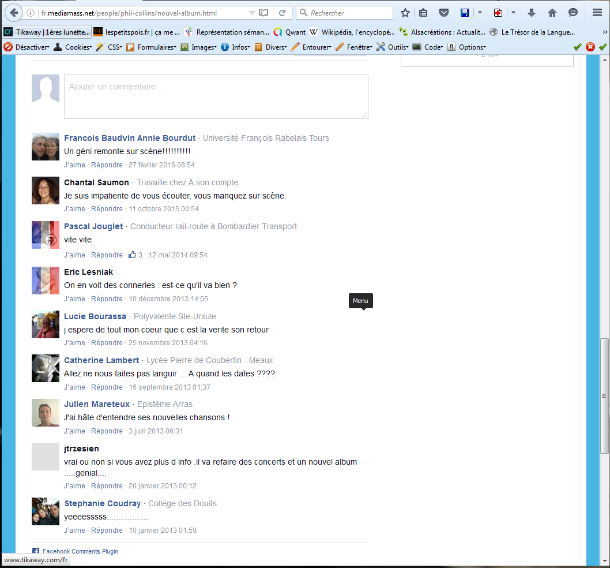Reload the page with the refresh icon
The image size is (610, 568).
pos(282,13)
